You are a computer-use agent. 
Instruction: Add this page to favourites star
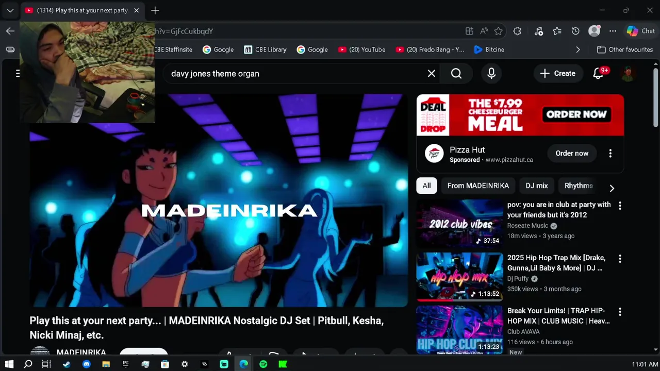(498, 31)
